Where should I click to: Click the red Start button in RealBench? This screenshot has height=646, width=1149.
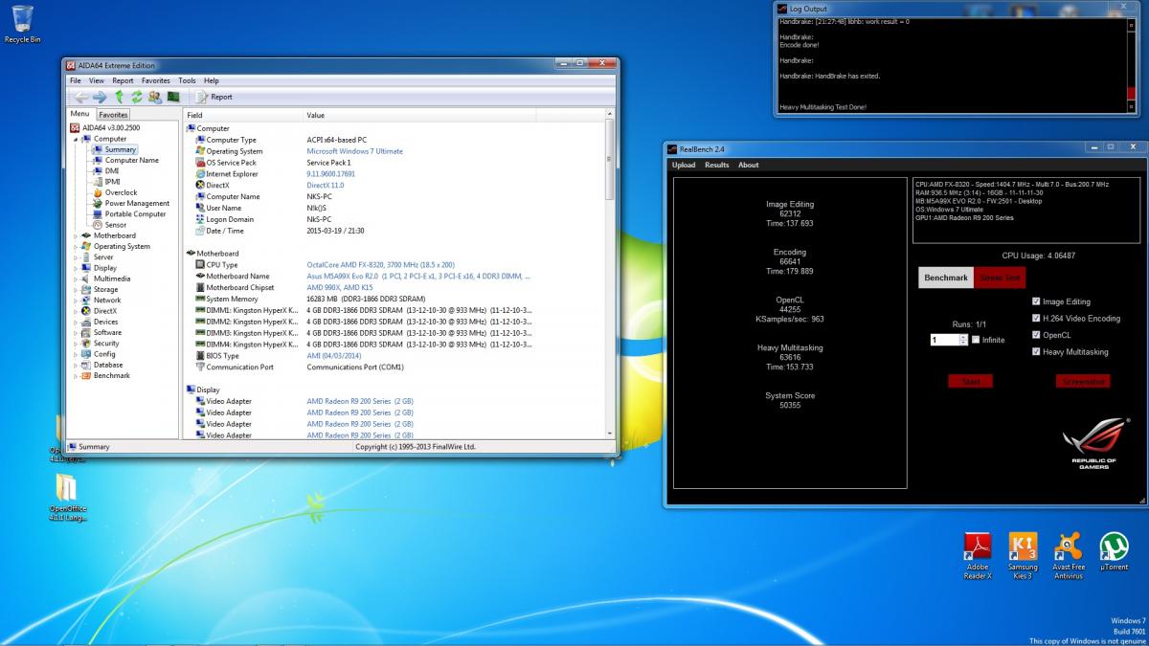970,381
